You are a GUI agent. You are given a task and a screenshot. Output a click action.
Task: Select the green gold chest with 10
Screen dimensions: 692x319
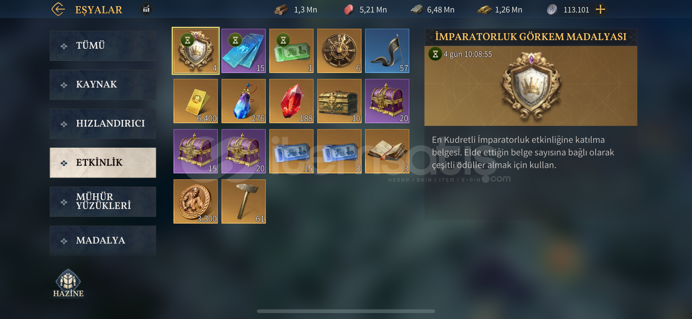pos(339,101)
